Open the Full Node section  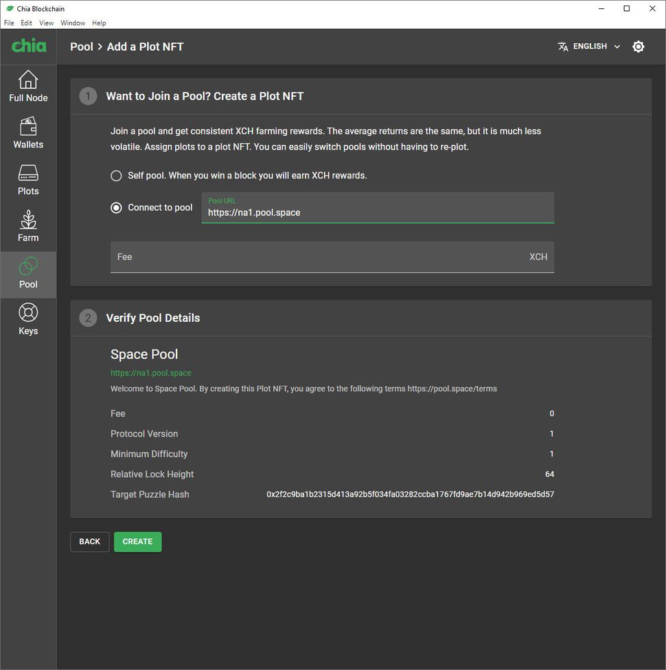point(28,86)
